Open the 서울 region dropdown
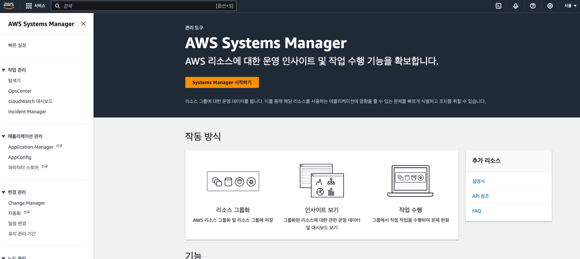580x259 pixels. pos(570,6)
